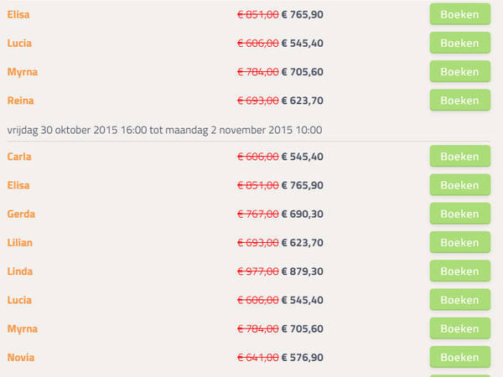Book Elisa at € 765,90 in top list

[460, 14]
